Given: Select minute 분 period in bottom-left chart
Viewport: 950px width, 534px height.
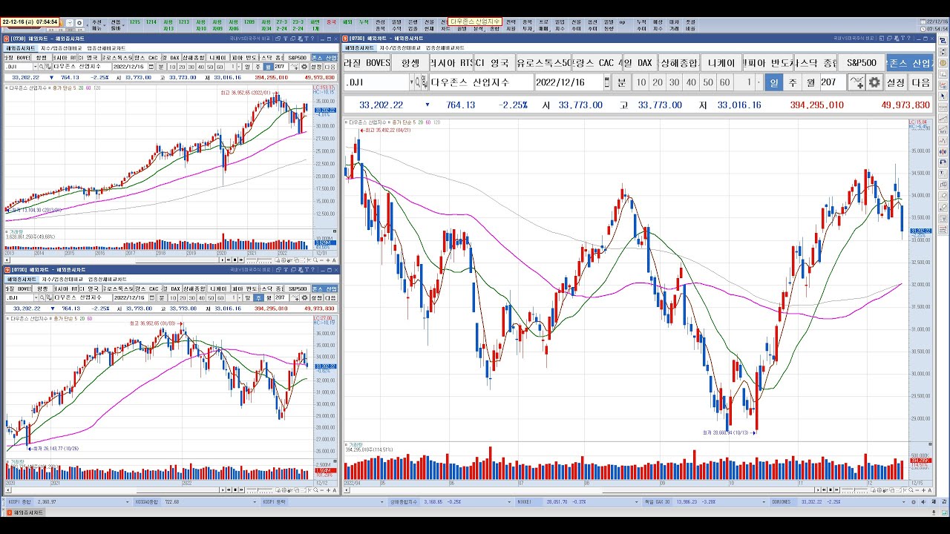Looking at the screenshot, I should click(x=162, y=298).
